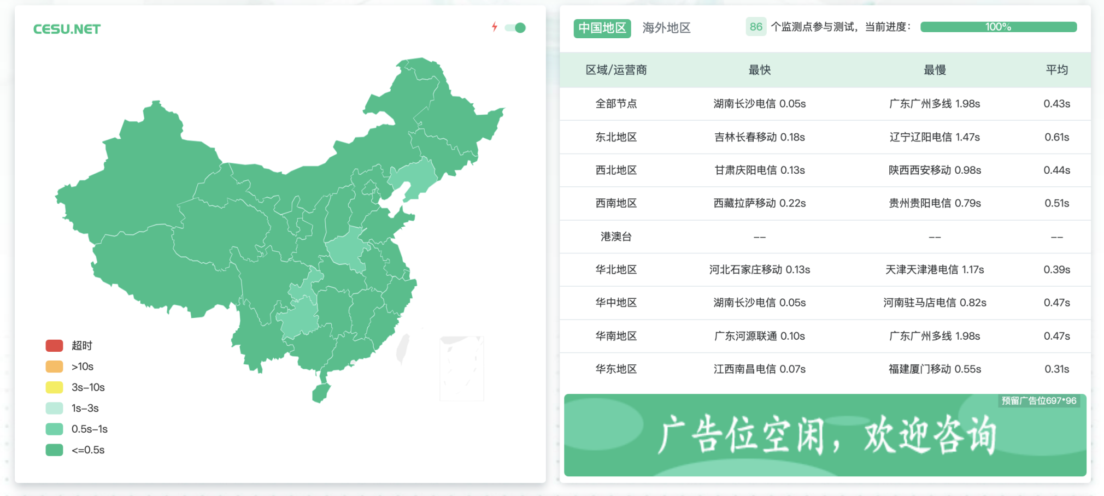
Task: Select the 中国地区 tab
Action: (602, 28)
